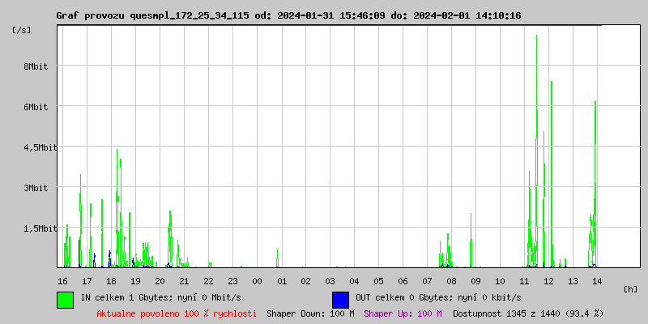Select the 8Mbit y-axis label
The image size is (648, 324).
tap(35, 66)
